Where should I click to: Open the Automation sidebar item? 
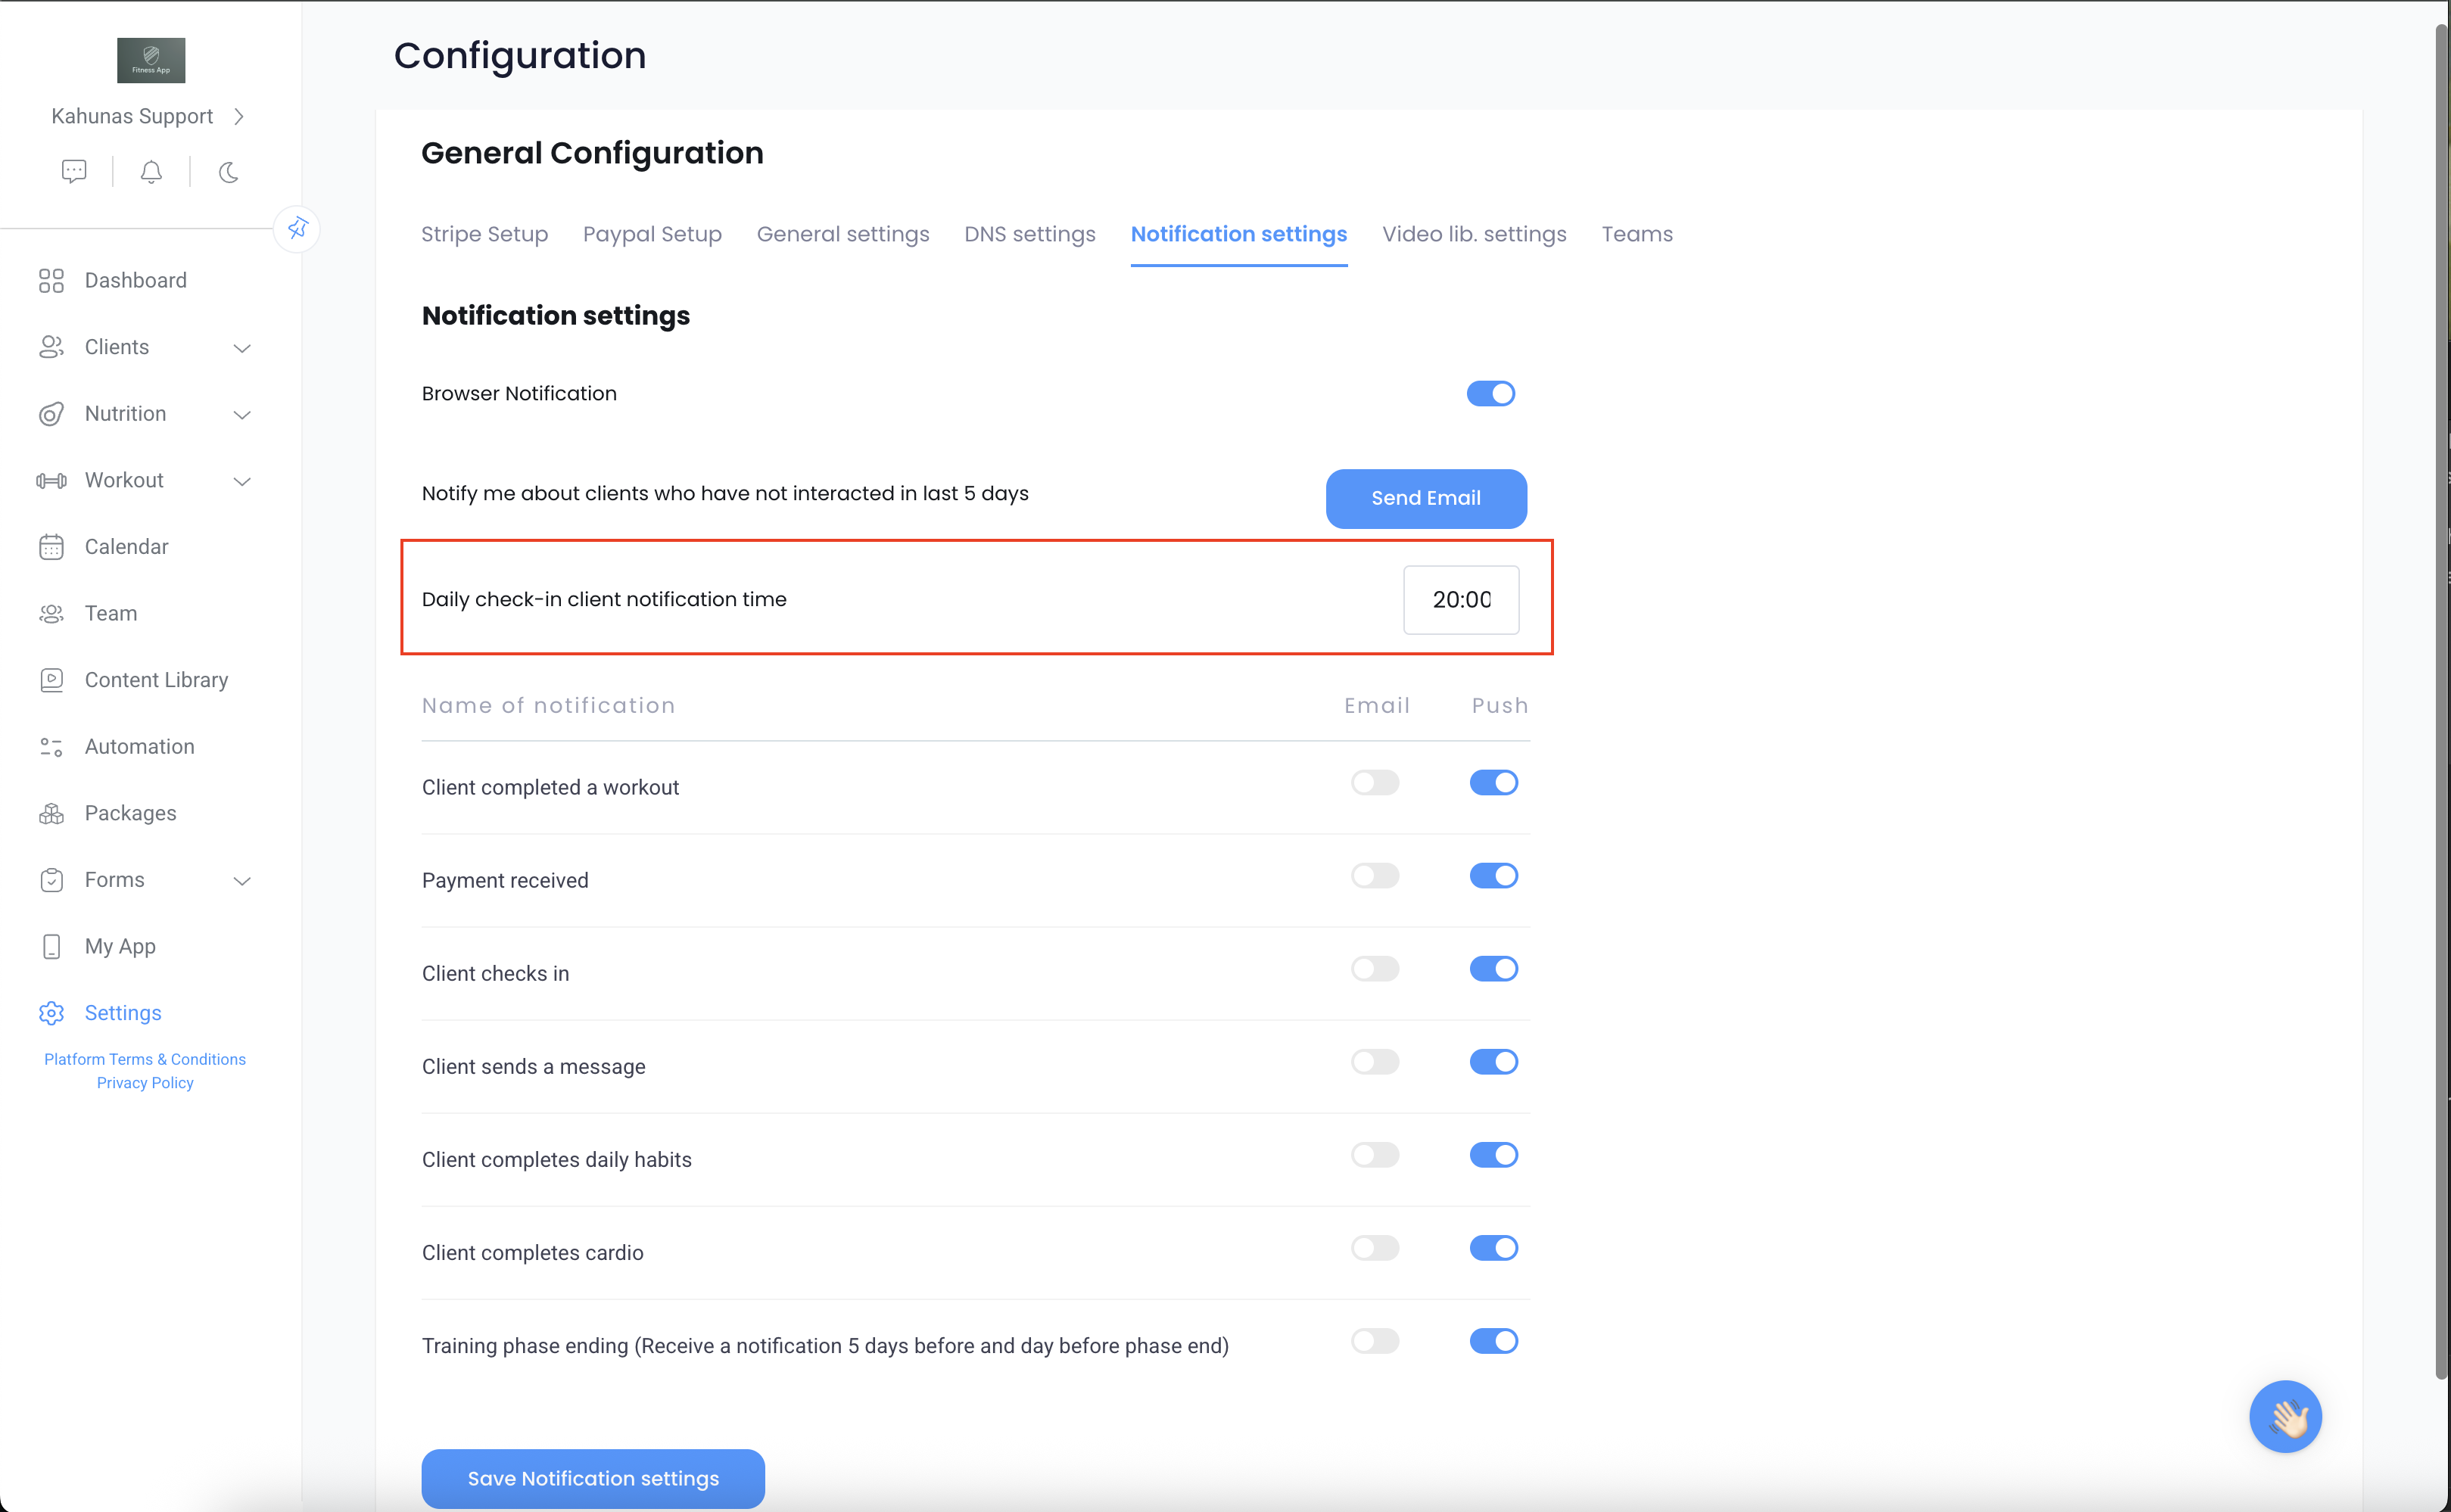tap(139, 746)
